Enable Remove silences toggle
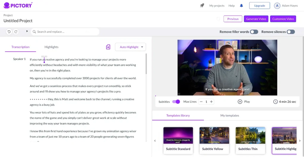The image size is (304, 157). (x=291, y=32)
